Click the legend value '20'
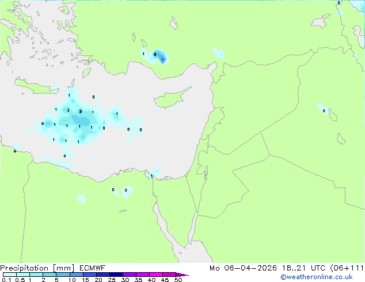 (x=98, y=280)
